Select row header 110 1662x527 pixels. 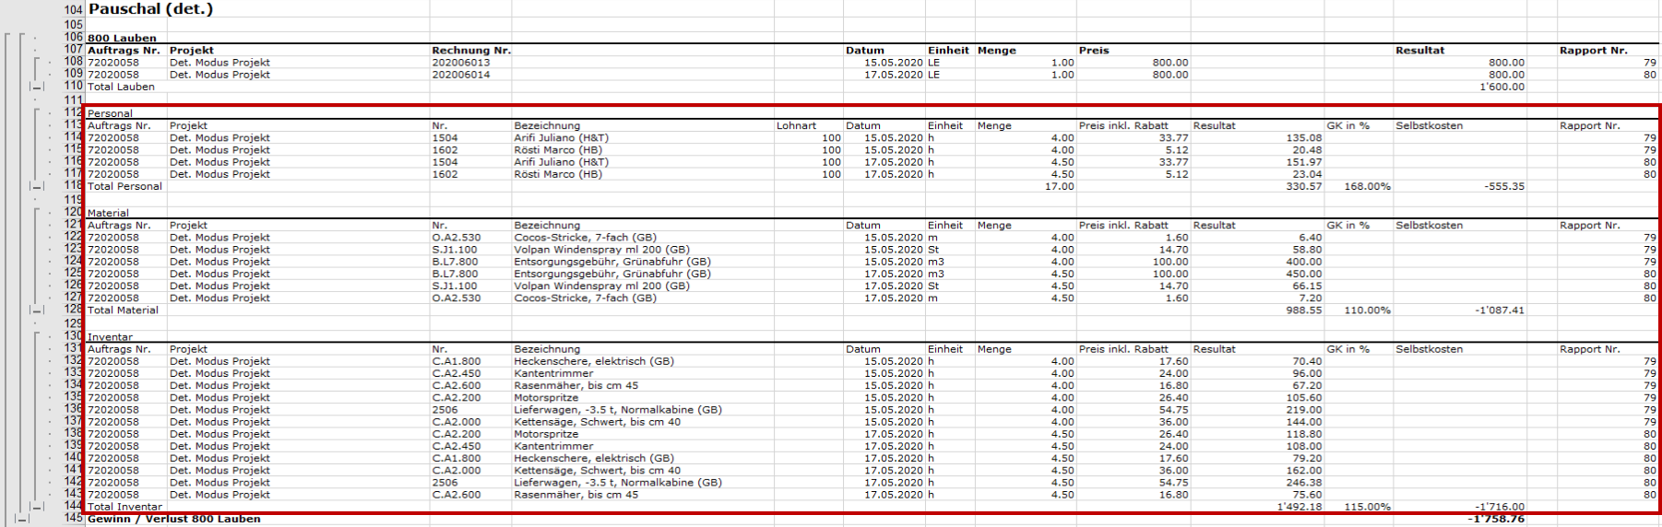click(73, 87)
